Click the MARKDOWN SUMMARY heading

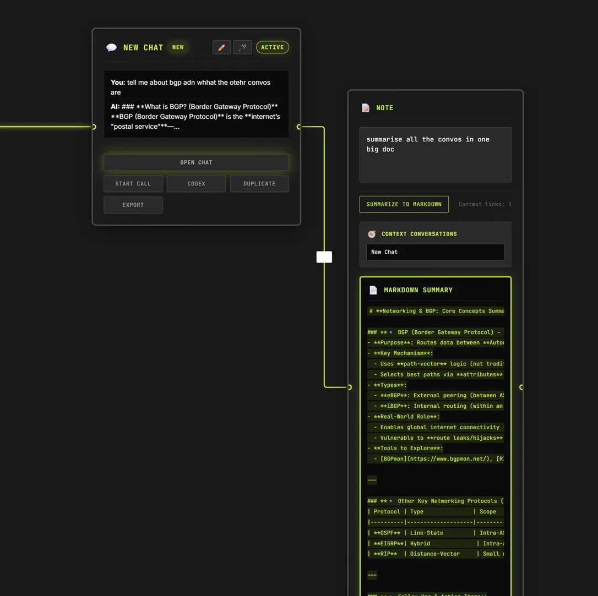[x=418, y=290]
